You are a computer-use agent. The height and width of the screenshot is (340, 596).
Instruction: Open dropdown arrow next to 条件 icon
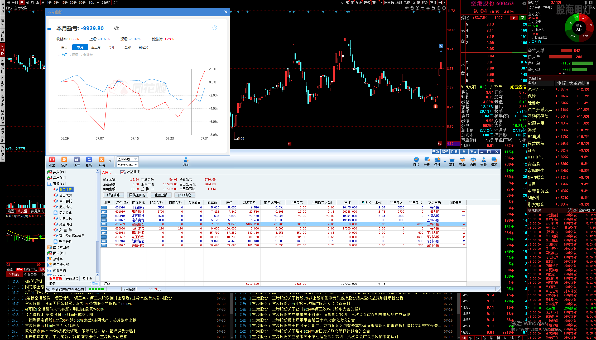(445, 161)
